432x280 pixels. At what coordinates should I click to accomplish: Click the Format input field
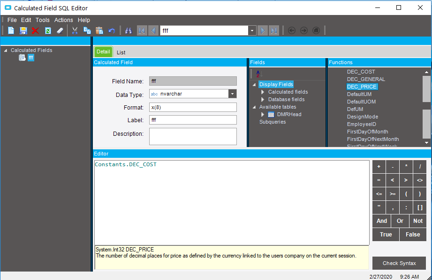click(x=193, y=107)
